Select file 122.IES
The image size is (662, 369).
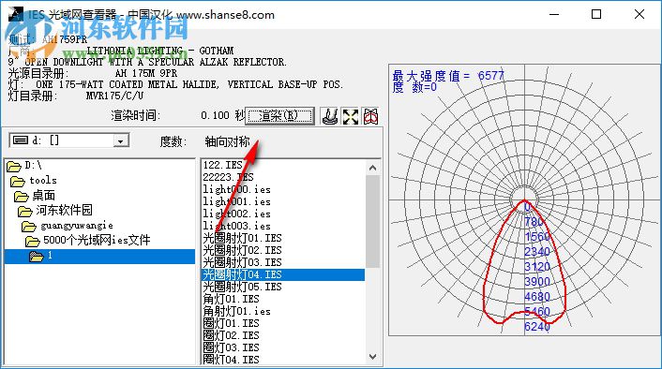tap(222, 165)
